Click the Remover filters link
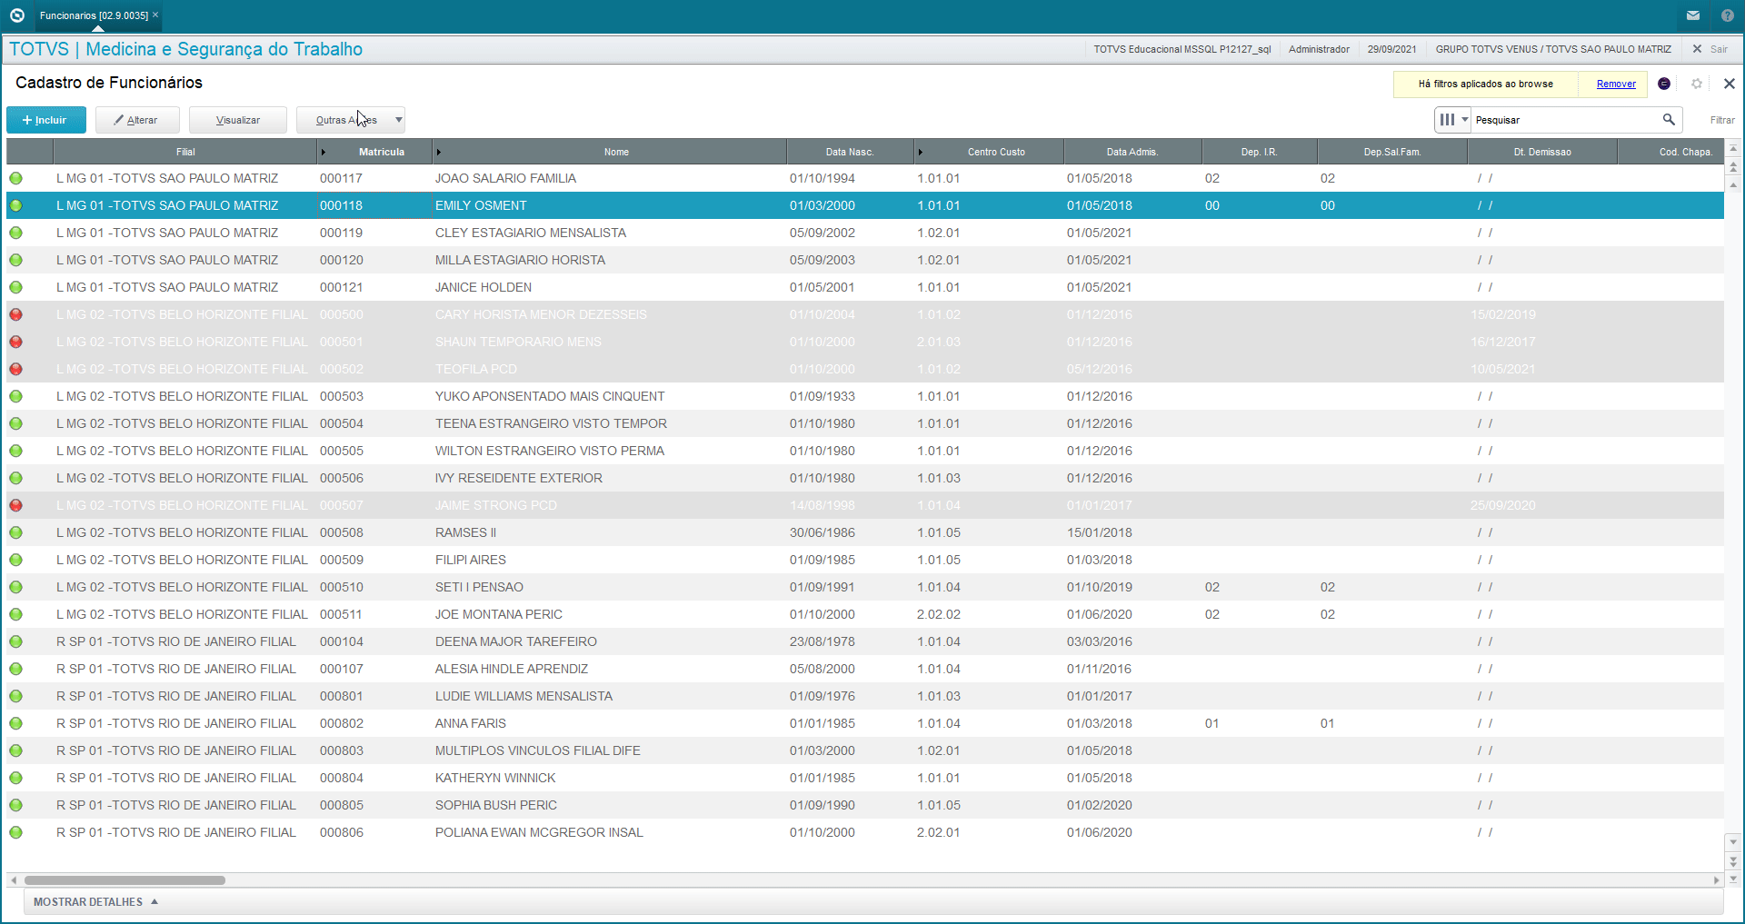 pyautogui.click(x=1616, y=84)
